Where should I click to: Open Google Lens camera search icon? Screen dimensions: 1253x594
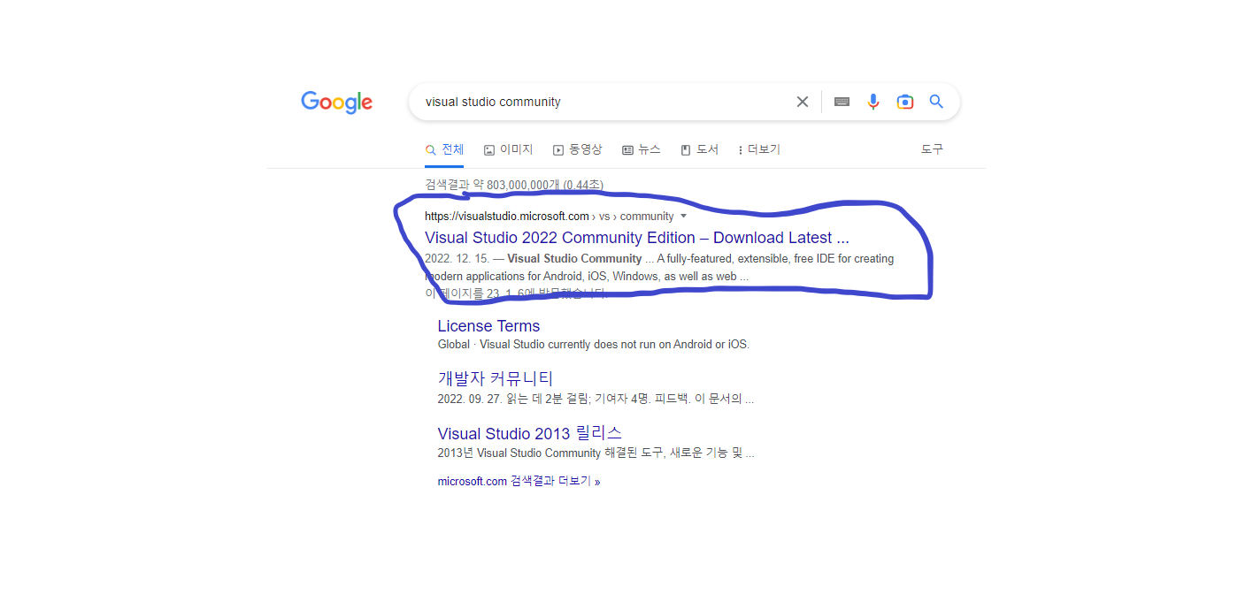(x=904, y=102)
